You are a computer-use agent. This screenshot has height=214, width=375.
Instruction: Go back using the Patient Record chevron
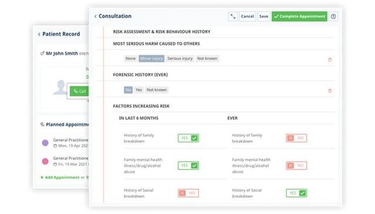[39, 34]
